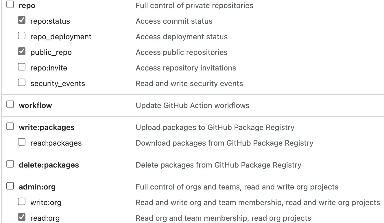
Task: Tick the workflow scope checkbox
Action: click(10, 105)
